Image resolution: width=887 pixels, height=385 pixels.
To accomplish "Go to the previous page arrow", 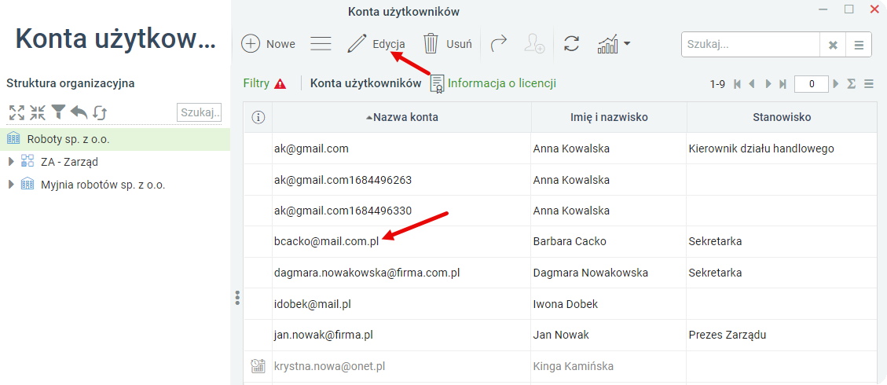I will (752, 84).
